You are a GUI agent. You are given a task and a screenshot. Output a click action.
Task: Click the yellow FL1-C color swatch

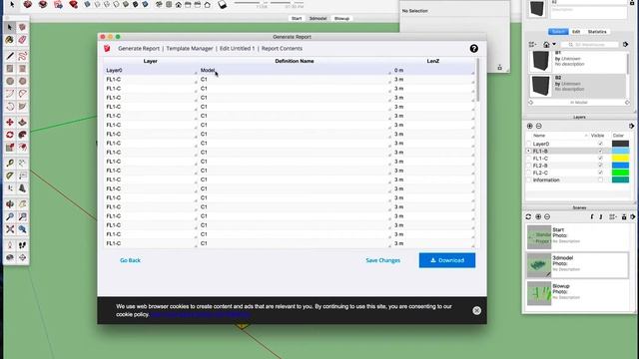pyautogui.click(x=620, y=159)
